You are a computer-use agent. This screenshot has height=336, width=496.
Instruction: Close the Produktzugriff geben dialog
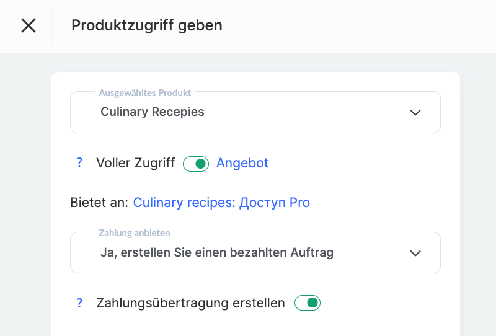coord(29,25)
